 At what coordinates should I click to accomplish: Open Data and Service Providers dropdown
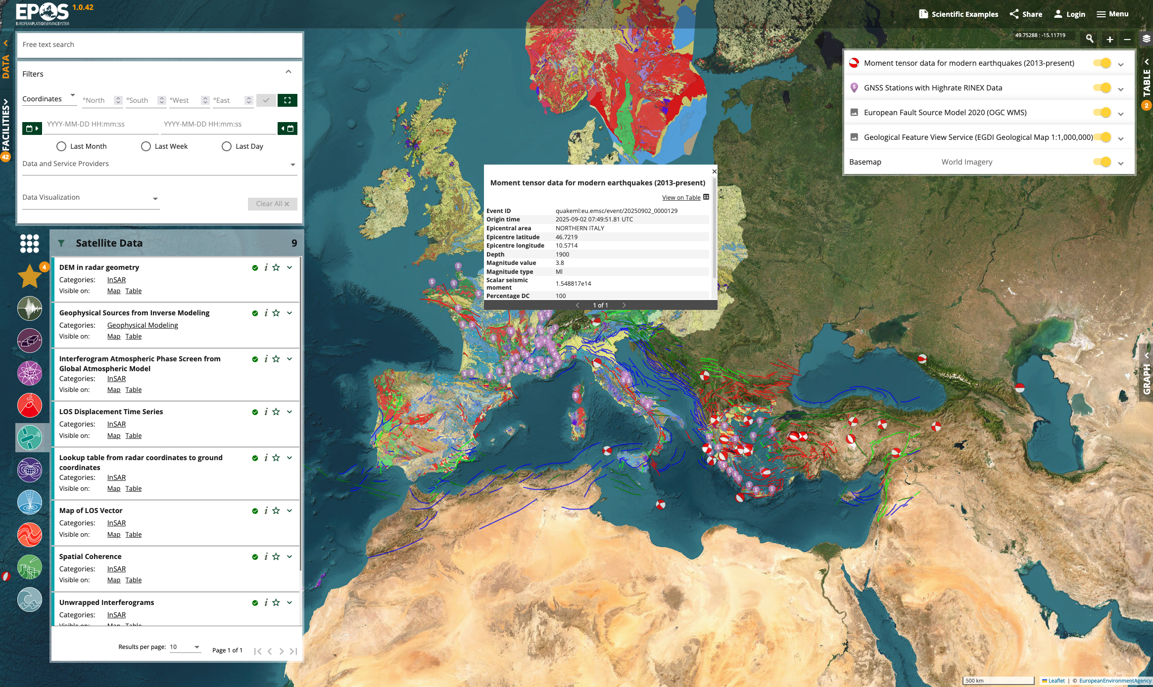tap(159, 164)
